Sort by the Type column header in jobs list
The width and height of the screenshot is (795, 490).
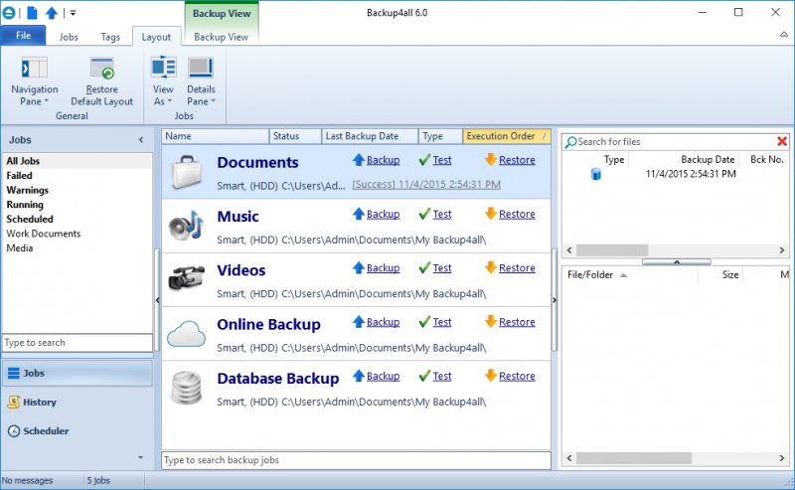tap(440, 136)
